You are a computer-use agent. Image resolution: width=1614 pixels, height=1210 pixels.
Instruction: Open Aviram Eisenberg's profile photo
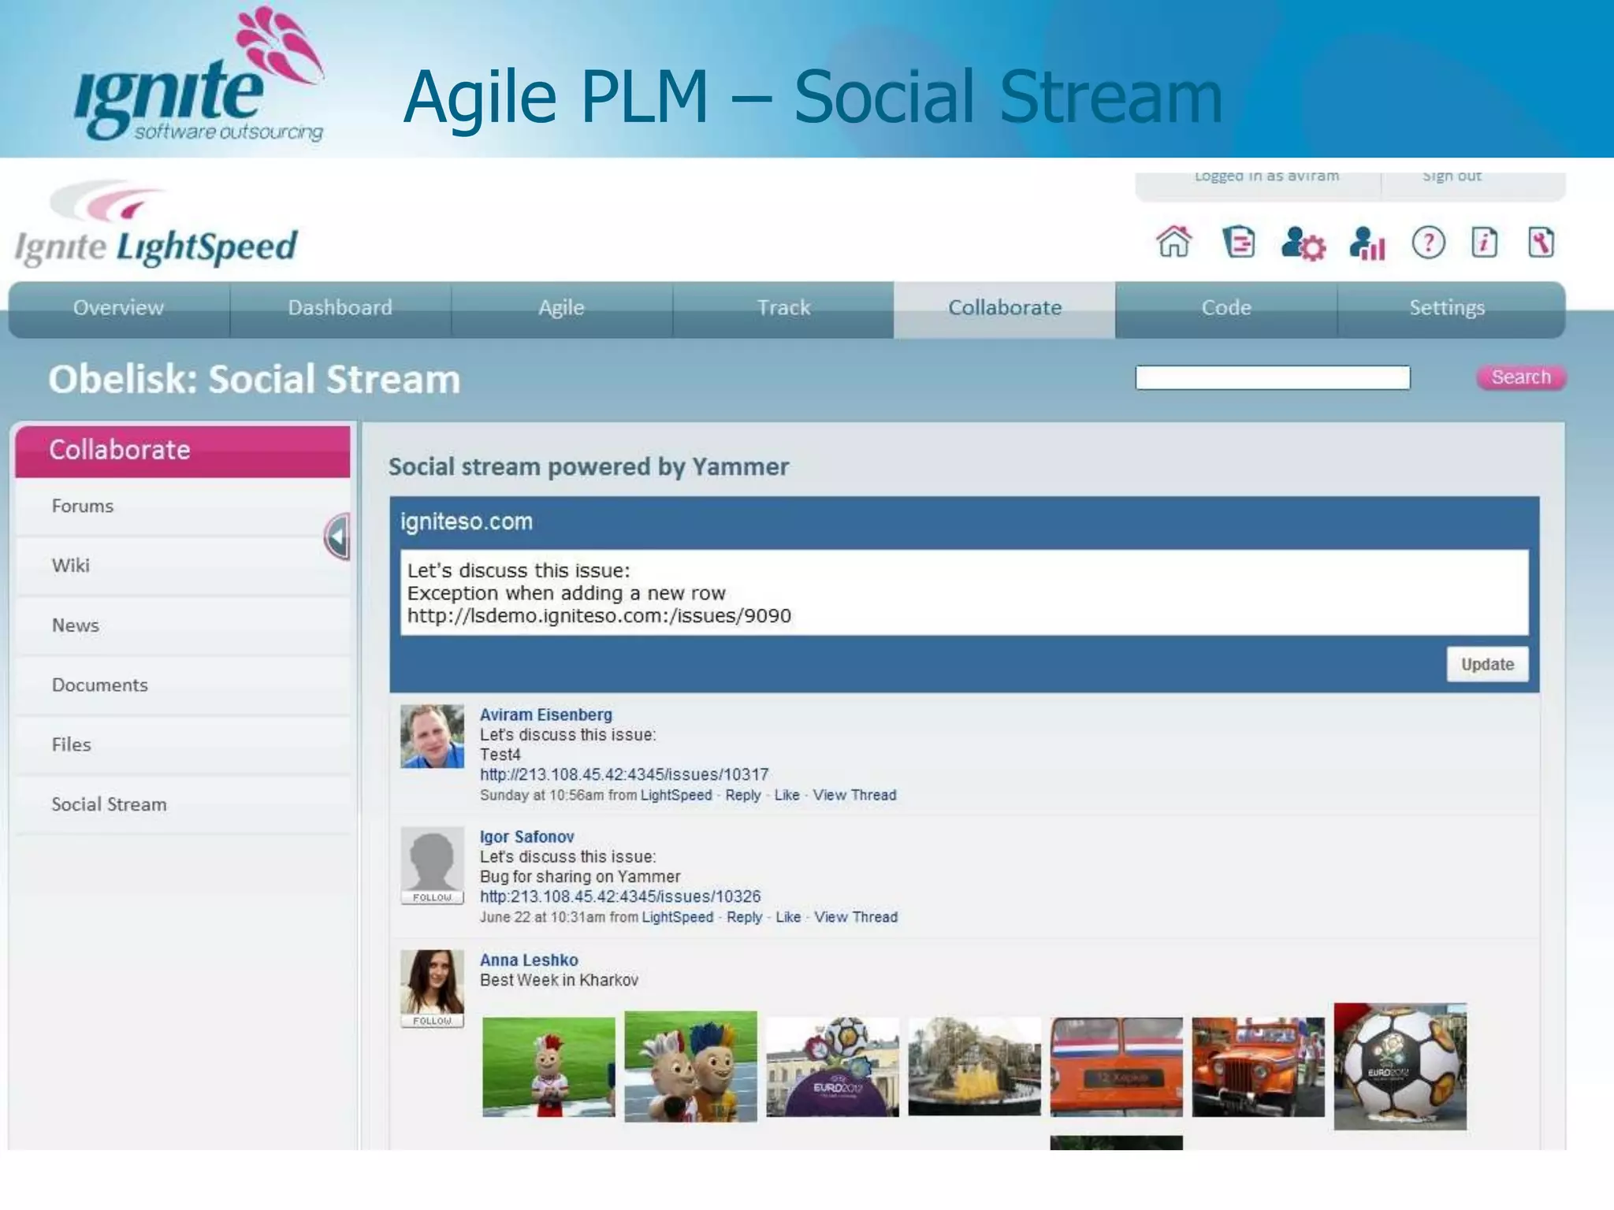click(x=432, y=736)
